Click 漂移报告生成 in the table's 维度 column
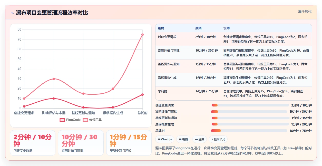Screen dimensions: 322x166 [167, 78]
